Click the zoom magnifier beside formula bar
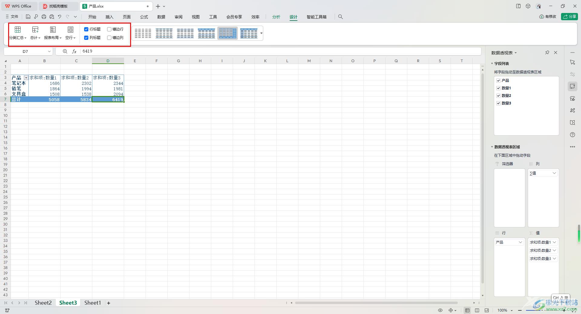Screen dimensions: 581x314 (x=65, y=51)
